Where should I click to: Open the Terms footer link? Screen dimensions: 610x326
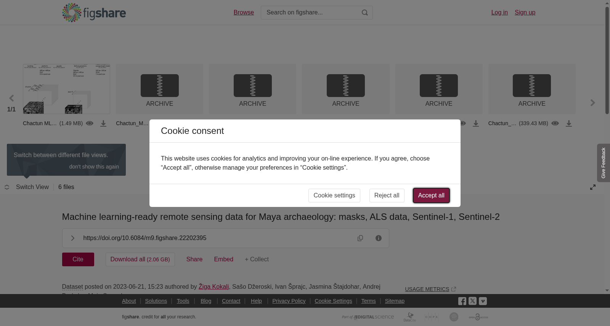[368, 301]
